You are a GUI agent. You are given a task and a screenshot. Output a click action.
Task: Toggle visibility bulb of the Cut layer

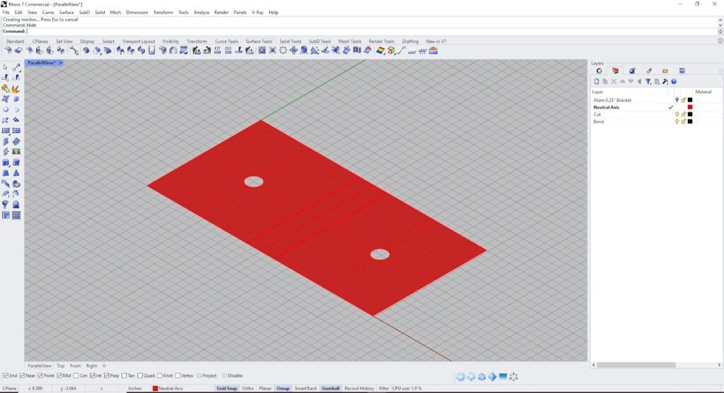[x=677, y=115]
